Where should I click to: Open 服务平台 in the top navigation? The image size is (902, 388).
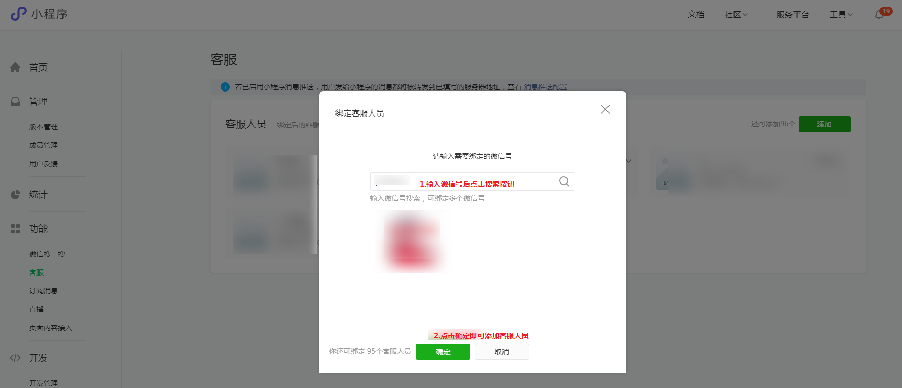[792, 15]
